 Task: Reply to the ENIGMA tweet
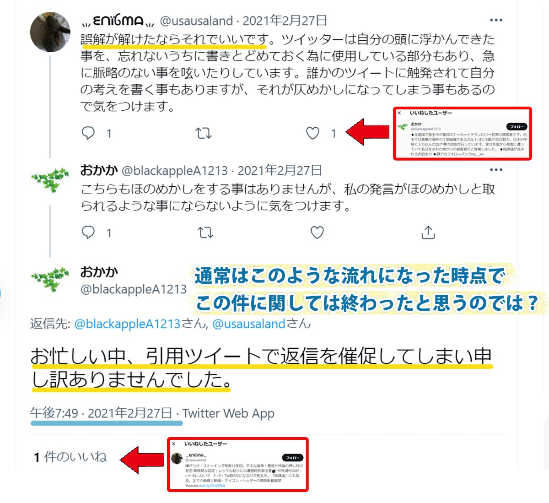(x=88, y=133)
